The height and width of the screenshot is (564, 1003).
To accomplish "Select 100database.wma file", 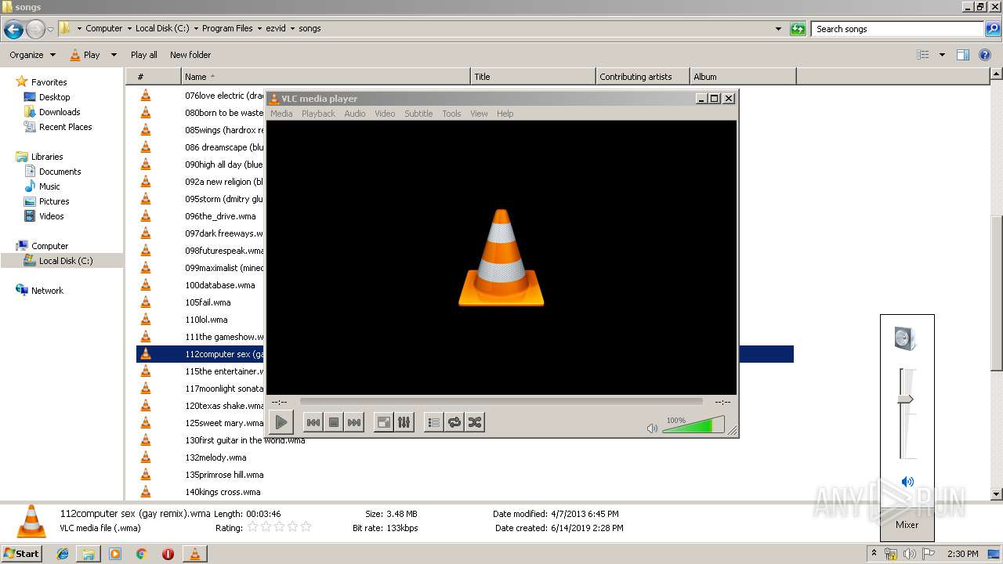I will (220, 285).
